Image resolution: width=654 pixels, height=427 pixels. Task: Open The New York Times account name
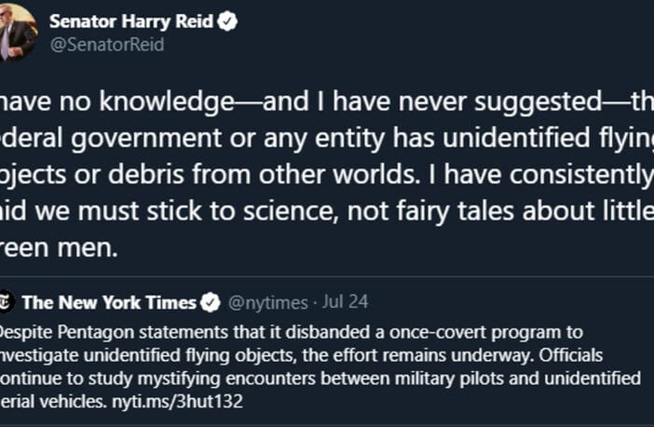(x=109, y=302)
